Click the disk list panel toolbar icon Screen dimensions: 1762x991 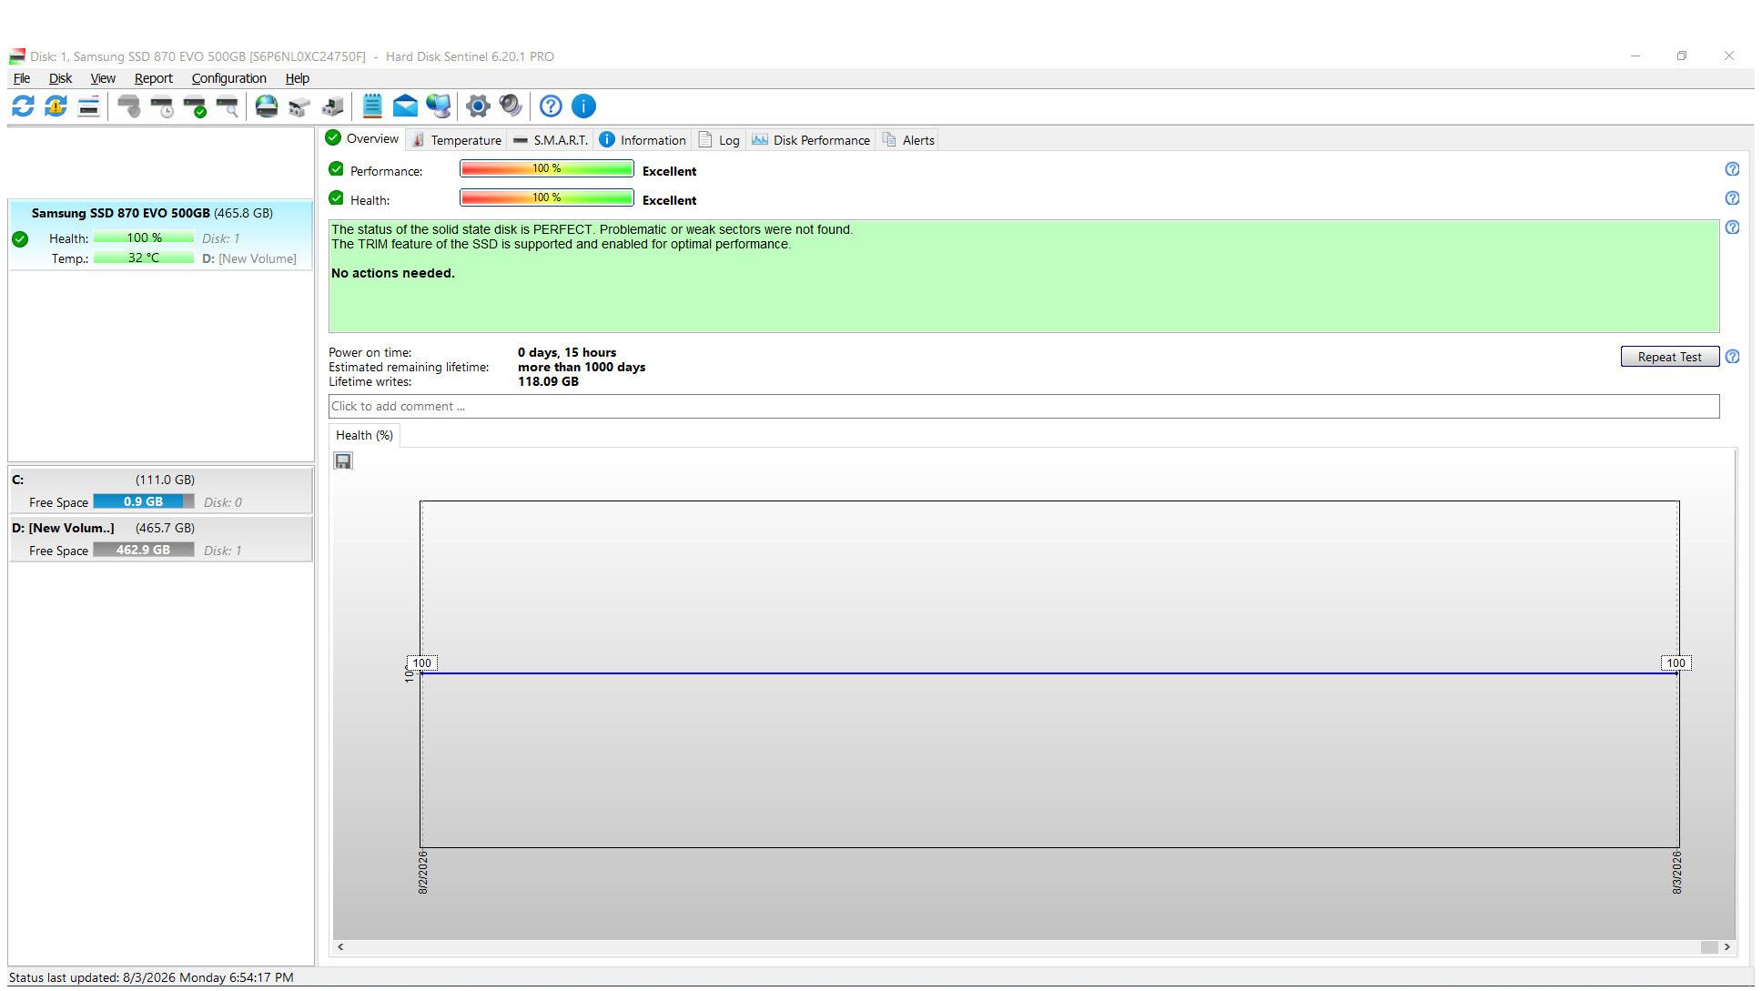tap(88, 106)
